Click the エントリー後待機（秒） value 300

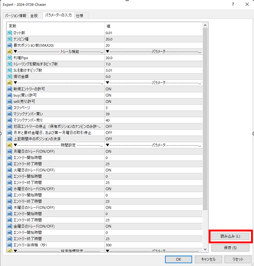109,245
